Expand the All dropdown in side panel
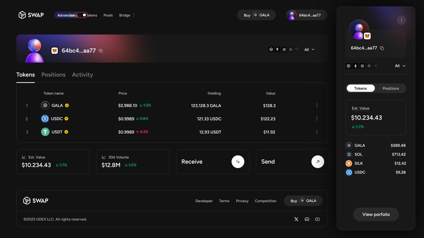This screenshot has height=238, width=424. coord(400,66)
